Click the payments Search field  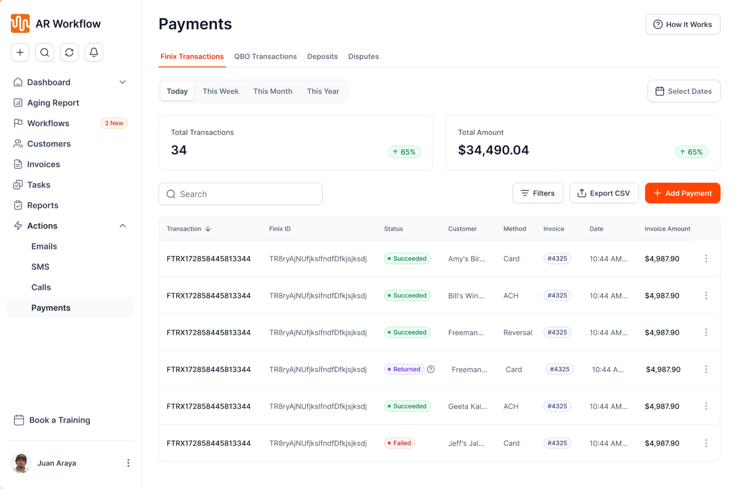[x=241, y=194]
